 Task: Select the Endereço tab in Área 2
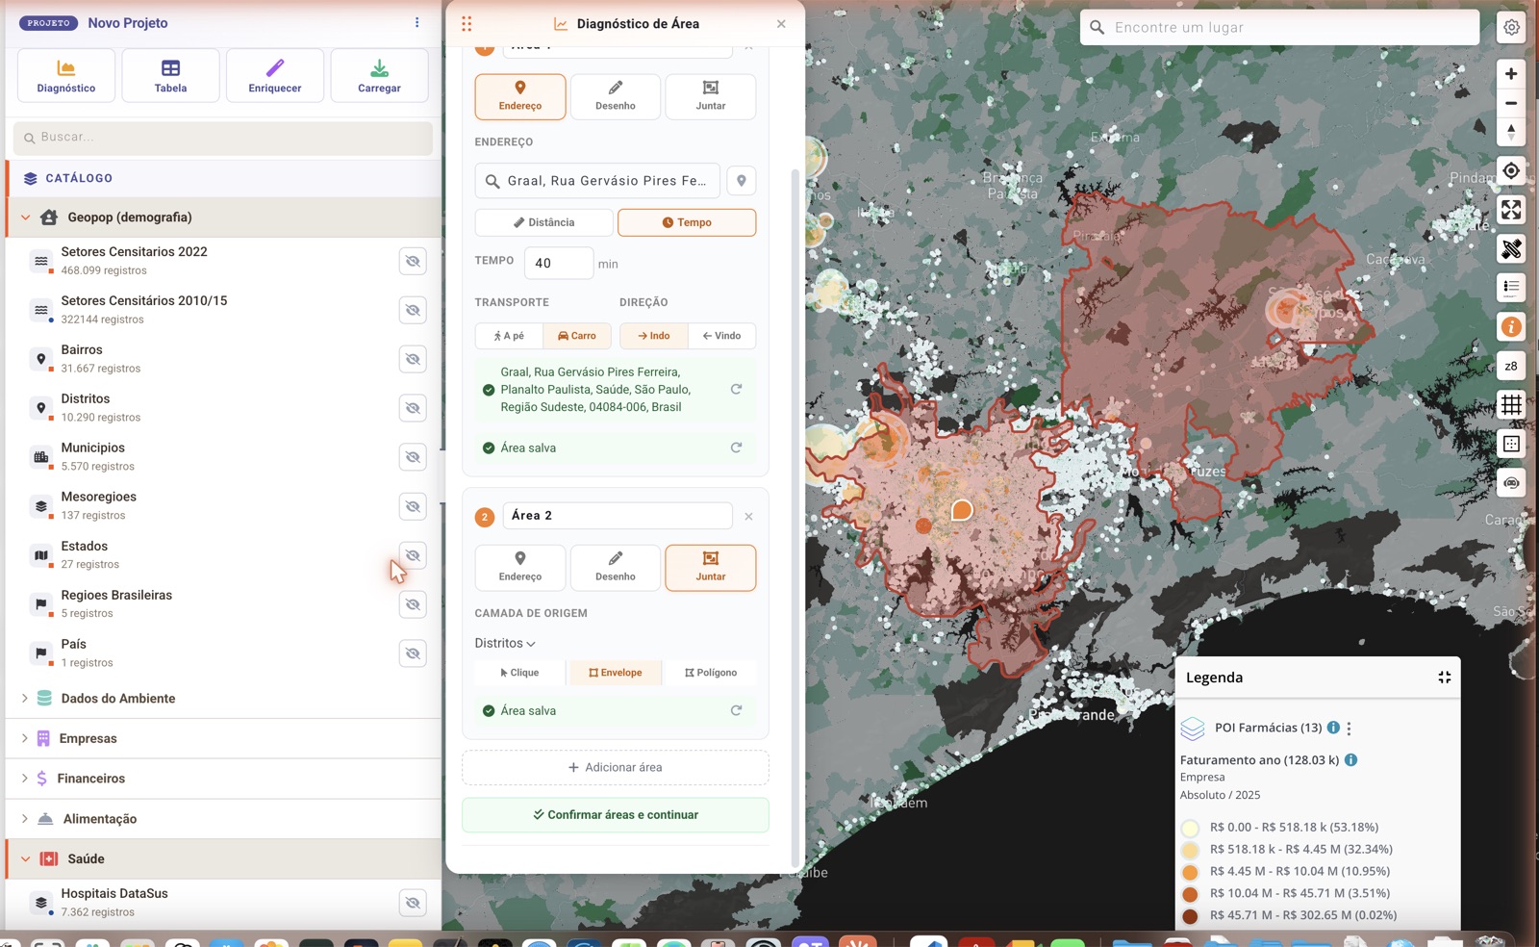coord(520,567)
